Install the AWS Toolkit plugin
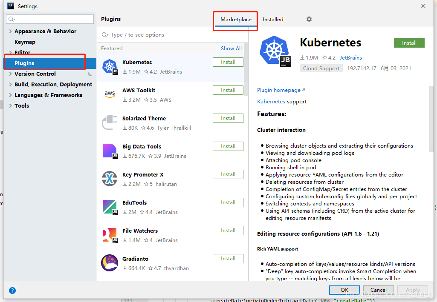Image resolution: width=437 pixels, height=302 pixels. point(228,90)
